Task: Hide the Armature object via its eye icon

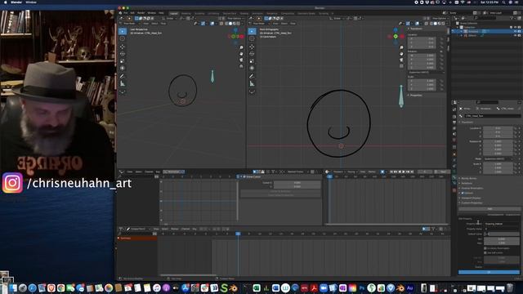Action: click(516, 31)
